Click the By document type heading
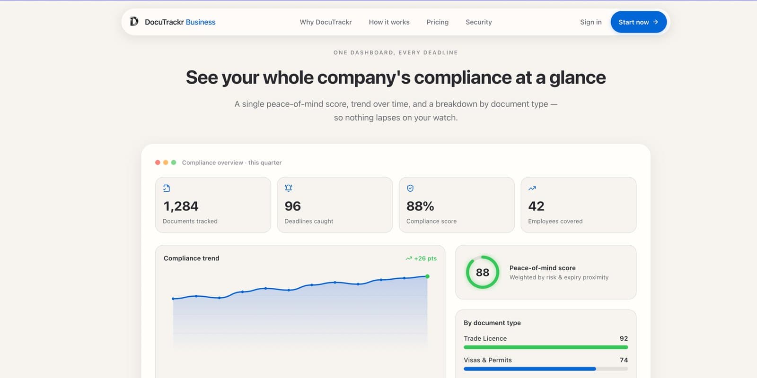757x378 pixels. point(492,323)
